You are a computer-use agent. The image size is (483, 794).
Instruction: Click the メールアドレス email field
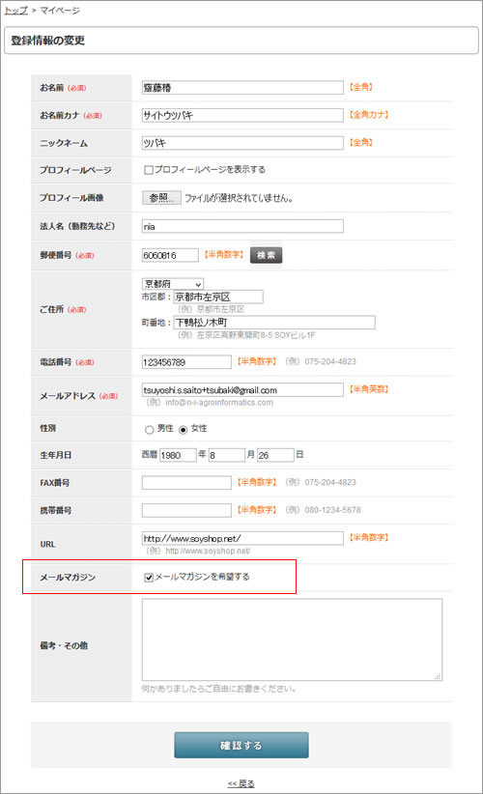pyautogui.click(x=242, y=390)
